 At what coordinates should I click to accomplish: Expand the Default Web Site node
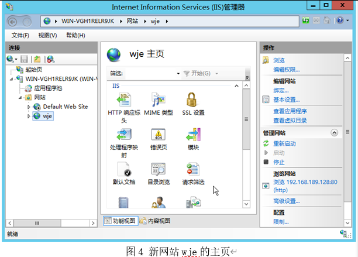[x=29, y=107]
